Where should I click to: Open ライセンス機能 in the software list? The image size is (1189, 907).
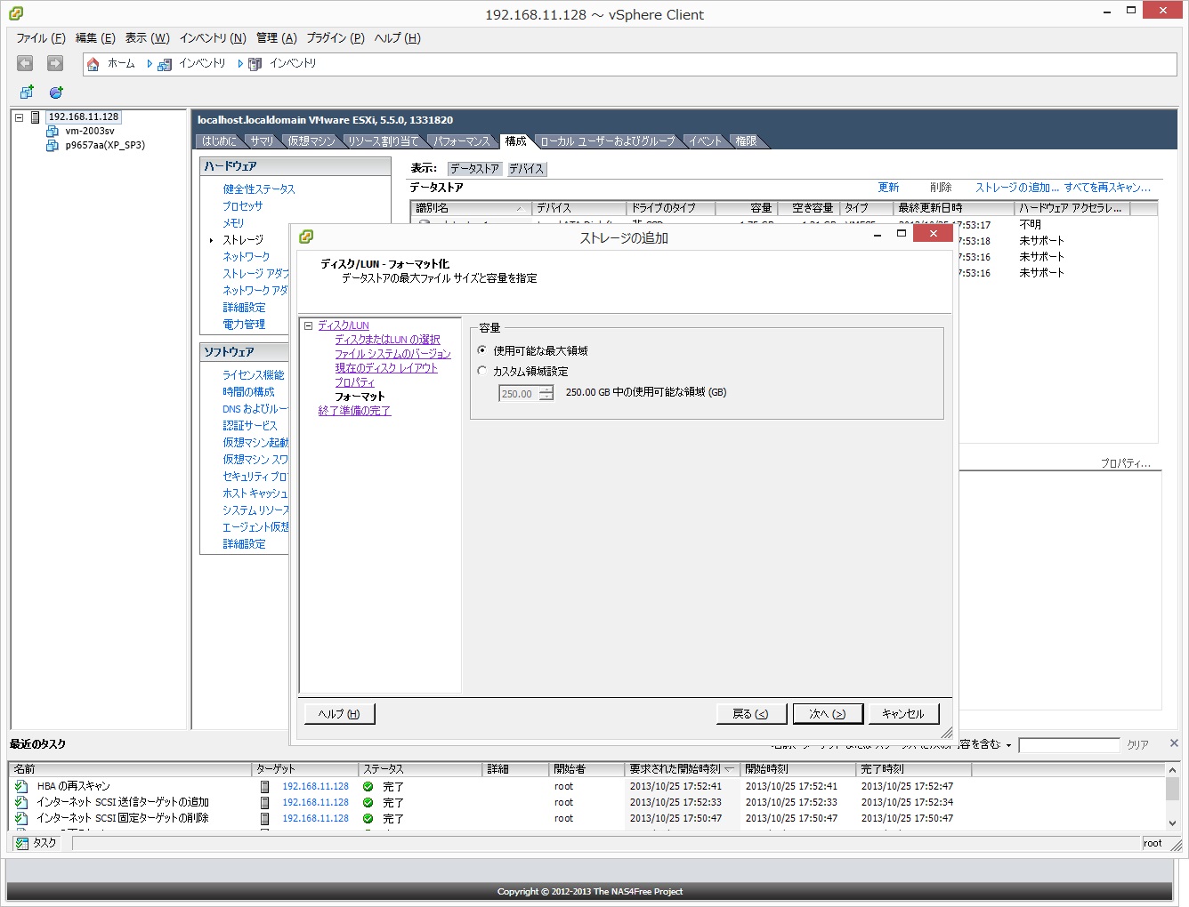[x=254, y=375]
